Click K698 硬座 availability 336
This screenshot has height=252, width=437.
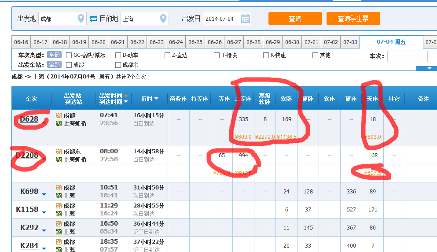(x=351, y=192)
